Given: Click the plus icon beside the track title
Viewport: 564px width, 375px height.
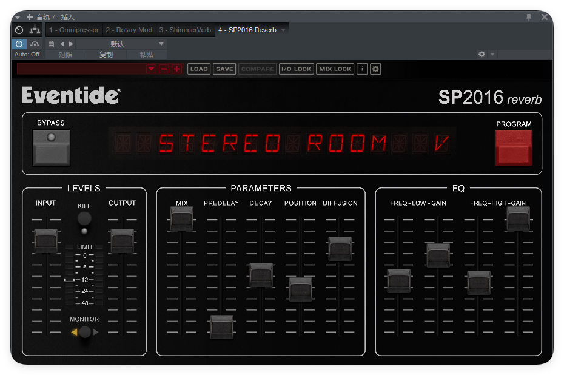Looking at the screenshot, I should coord(30,17).
